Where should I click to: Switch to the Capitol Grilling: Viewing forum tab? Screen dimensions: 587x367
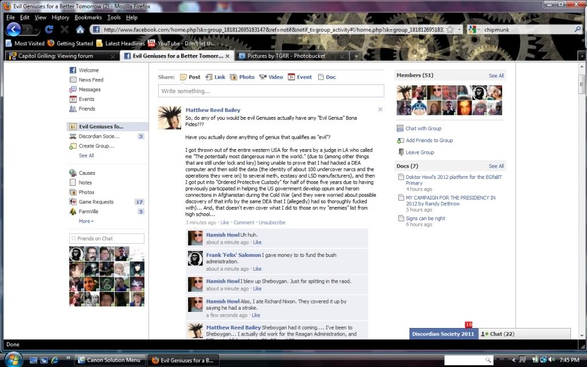click(x=62, y=56)
